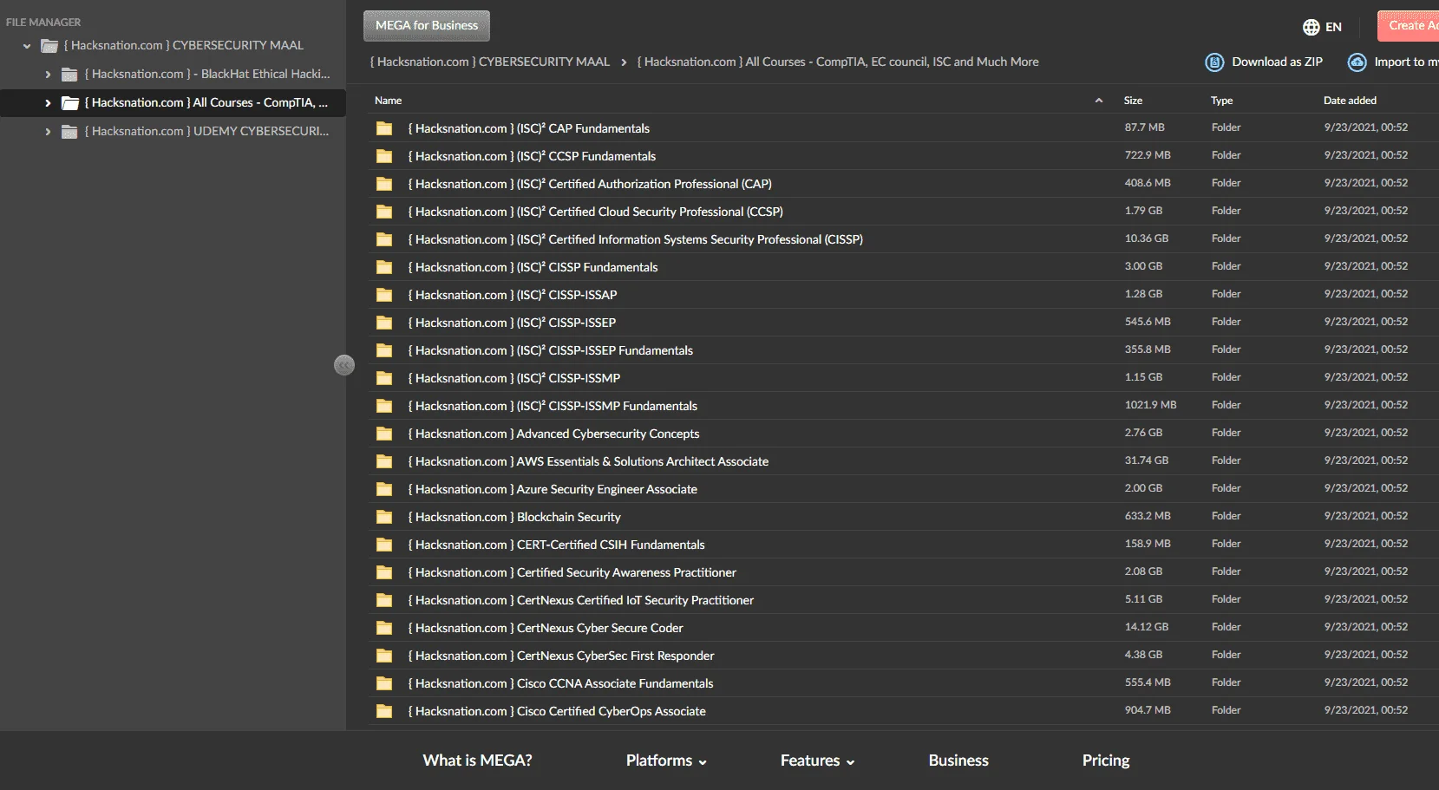Select the (ISC)² CISSP-ISSMP folder name

(514, 378)
